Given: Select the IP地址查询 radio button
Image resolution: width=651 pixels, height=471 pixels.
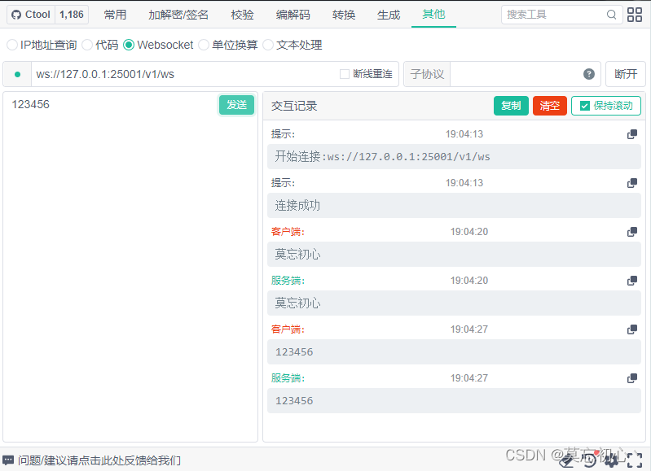Looking at the screenshot, I should pos(12,45).
